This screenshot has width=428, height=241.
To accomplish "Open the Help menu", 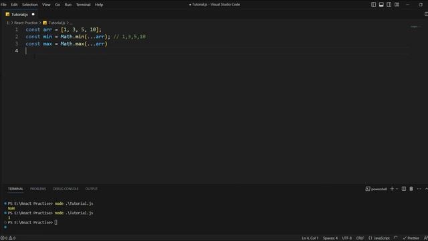I will point(99,5).
